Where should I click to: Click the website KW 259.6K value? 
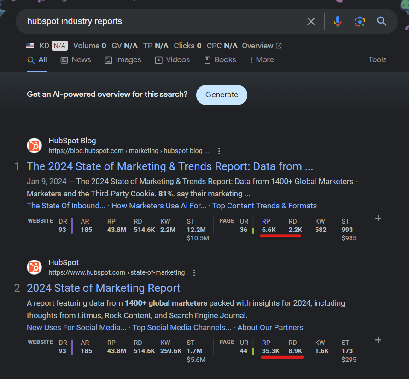[171, 351]
